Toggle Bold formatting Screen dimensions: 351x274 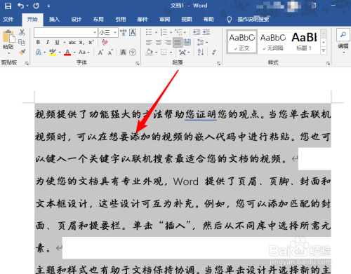point(38,42)
